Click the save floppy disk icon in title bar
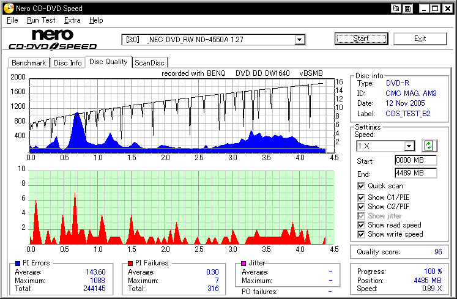Viewport: 457px width, 299px height. pos(407,9)
